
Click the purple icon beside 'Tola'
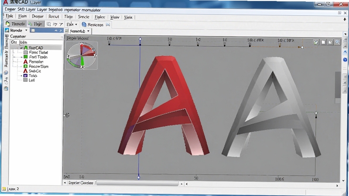(25, 75)
